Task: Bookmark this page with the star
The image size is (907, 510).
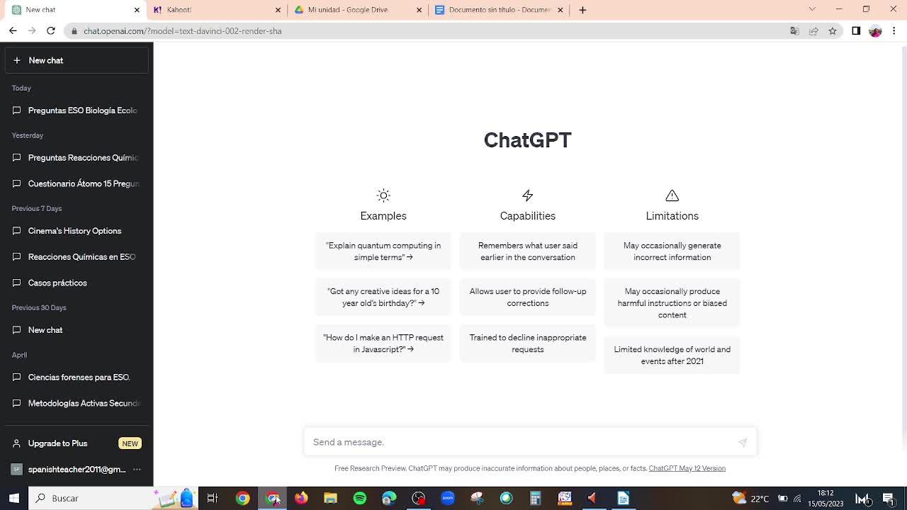Action: coord(833,31)
